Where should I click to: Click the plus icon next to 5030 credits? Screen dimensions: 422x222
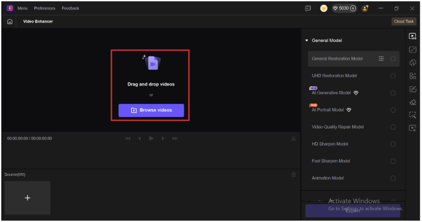pos(353,8)
